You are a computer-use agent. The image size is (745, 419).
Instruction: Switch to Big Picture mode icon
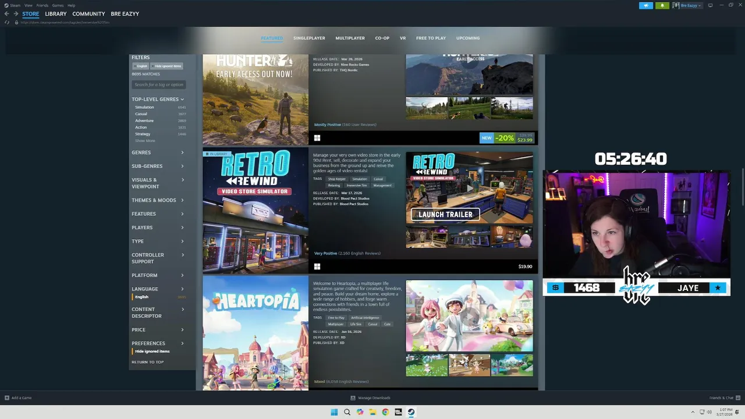coord(710,5)
